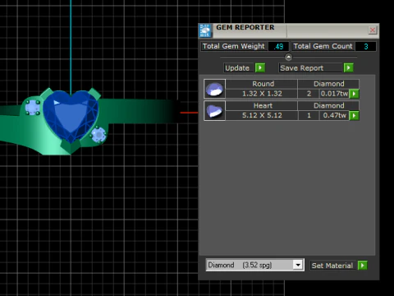Viewport: 394px width, 296px height.
Task: Select the Heart gem thumbnail
Action: point(214,110)
